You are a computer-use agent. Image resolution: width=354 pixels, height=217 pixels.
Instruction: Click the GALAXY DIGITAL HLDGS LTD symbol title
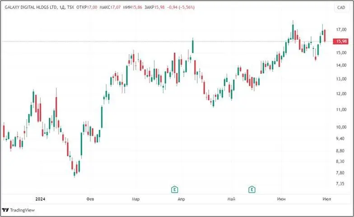pos(30,8)
